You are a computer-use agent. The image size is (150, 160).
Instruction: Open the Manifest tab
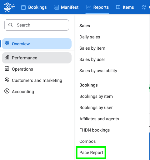point(66,7)
